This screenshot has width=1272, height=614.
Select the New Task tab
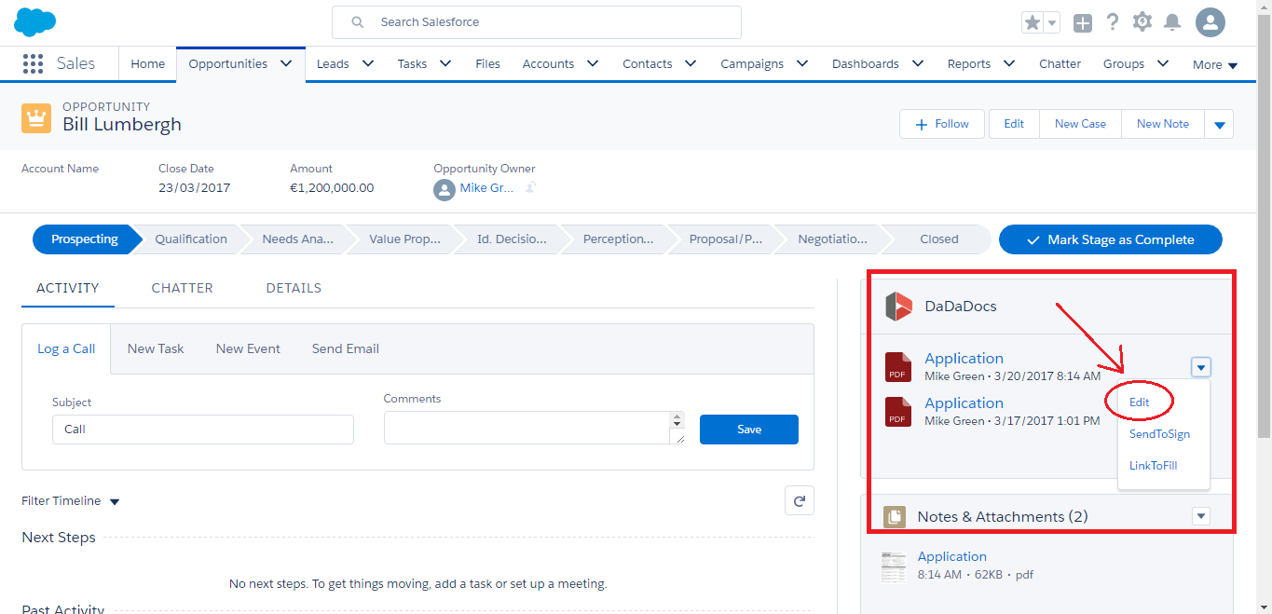point(156,348)
